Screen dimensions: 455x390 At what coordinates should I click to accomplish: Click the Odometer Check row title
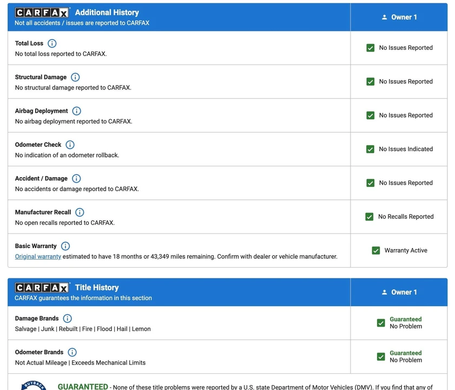point(38,145)
